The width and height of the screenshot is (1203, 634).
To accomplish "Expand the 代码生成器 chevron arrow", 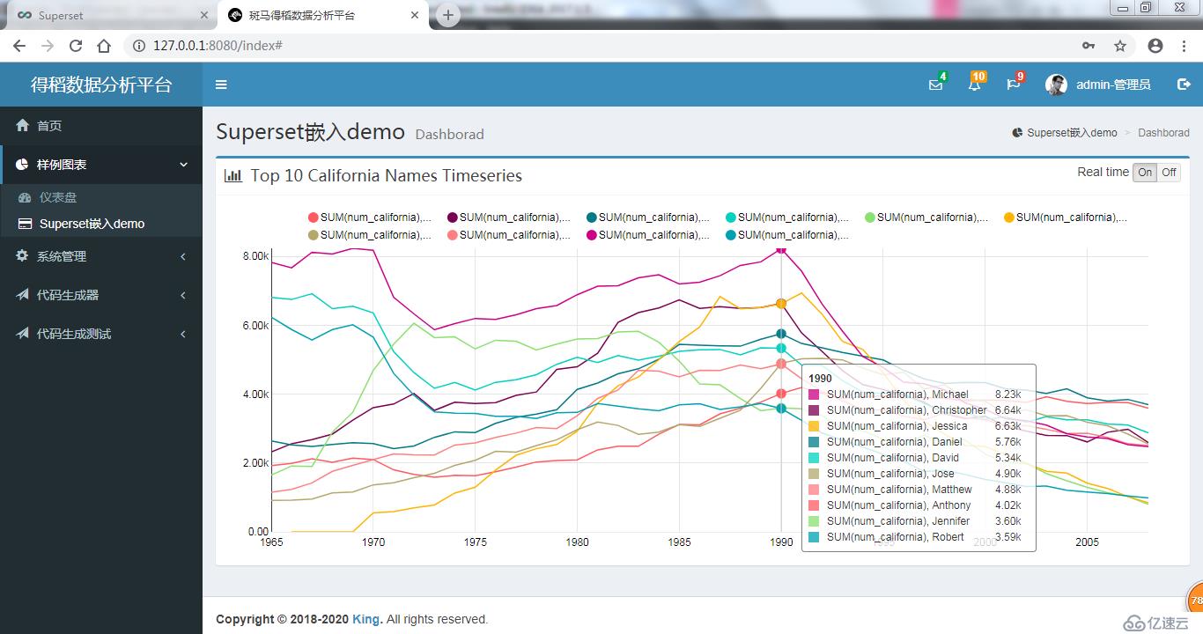I will 183,295.
